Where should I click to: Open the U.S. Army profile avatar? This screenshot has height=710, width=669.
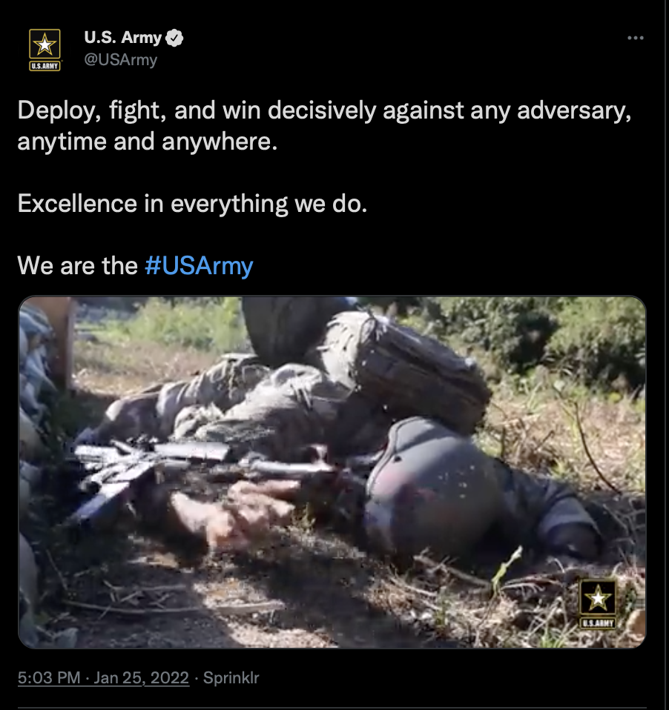coord(45,50)
